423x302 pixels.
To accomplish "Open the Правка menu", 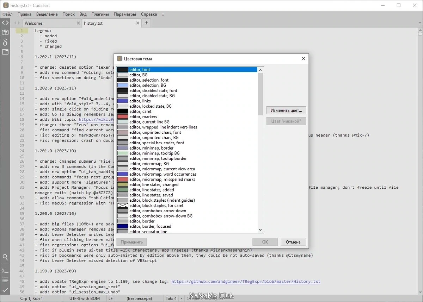I will click(24, 14).
